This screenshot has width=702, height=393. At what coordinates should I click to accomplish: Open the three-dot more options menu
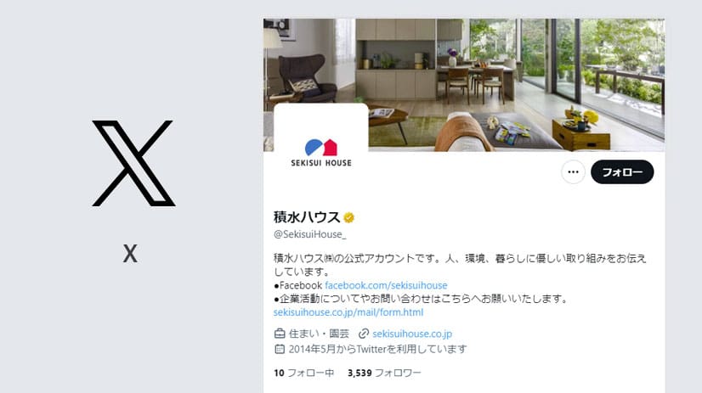(x=573, y=172)
